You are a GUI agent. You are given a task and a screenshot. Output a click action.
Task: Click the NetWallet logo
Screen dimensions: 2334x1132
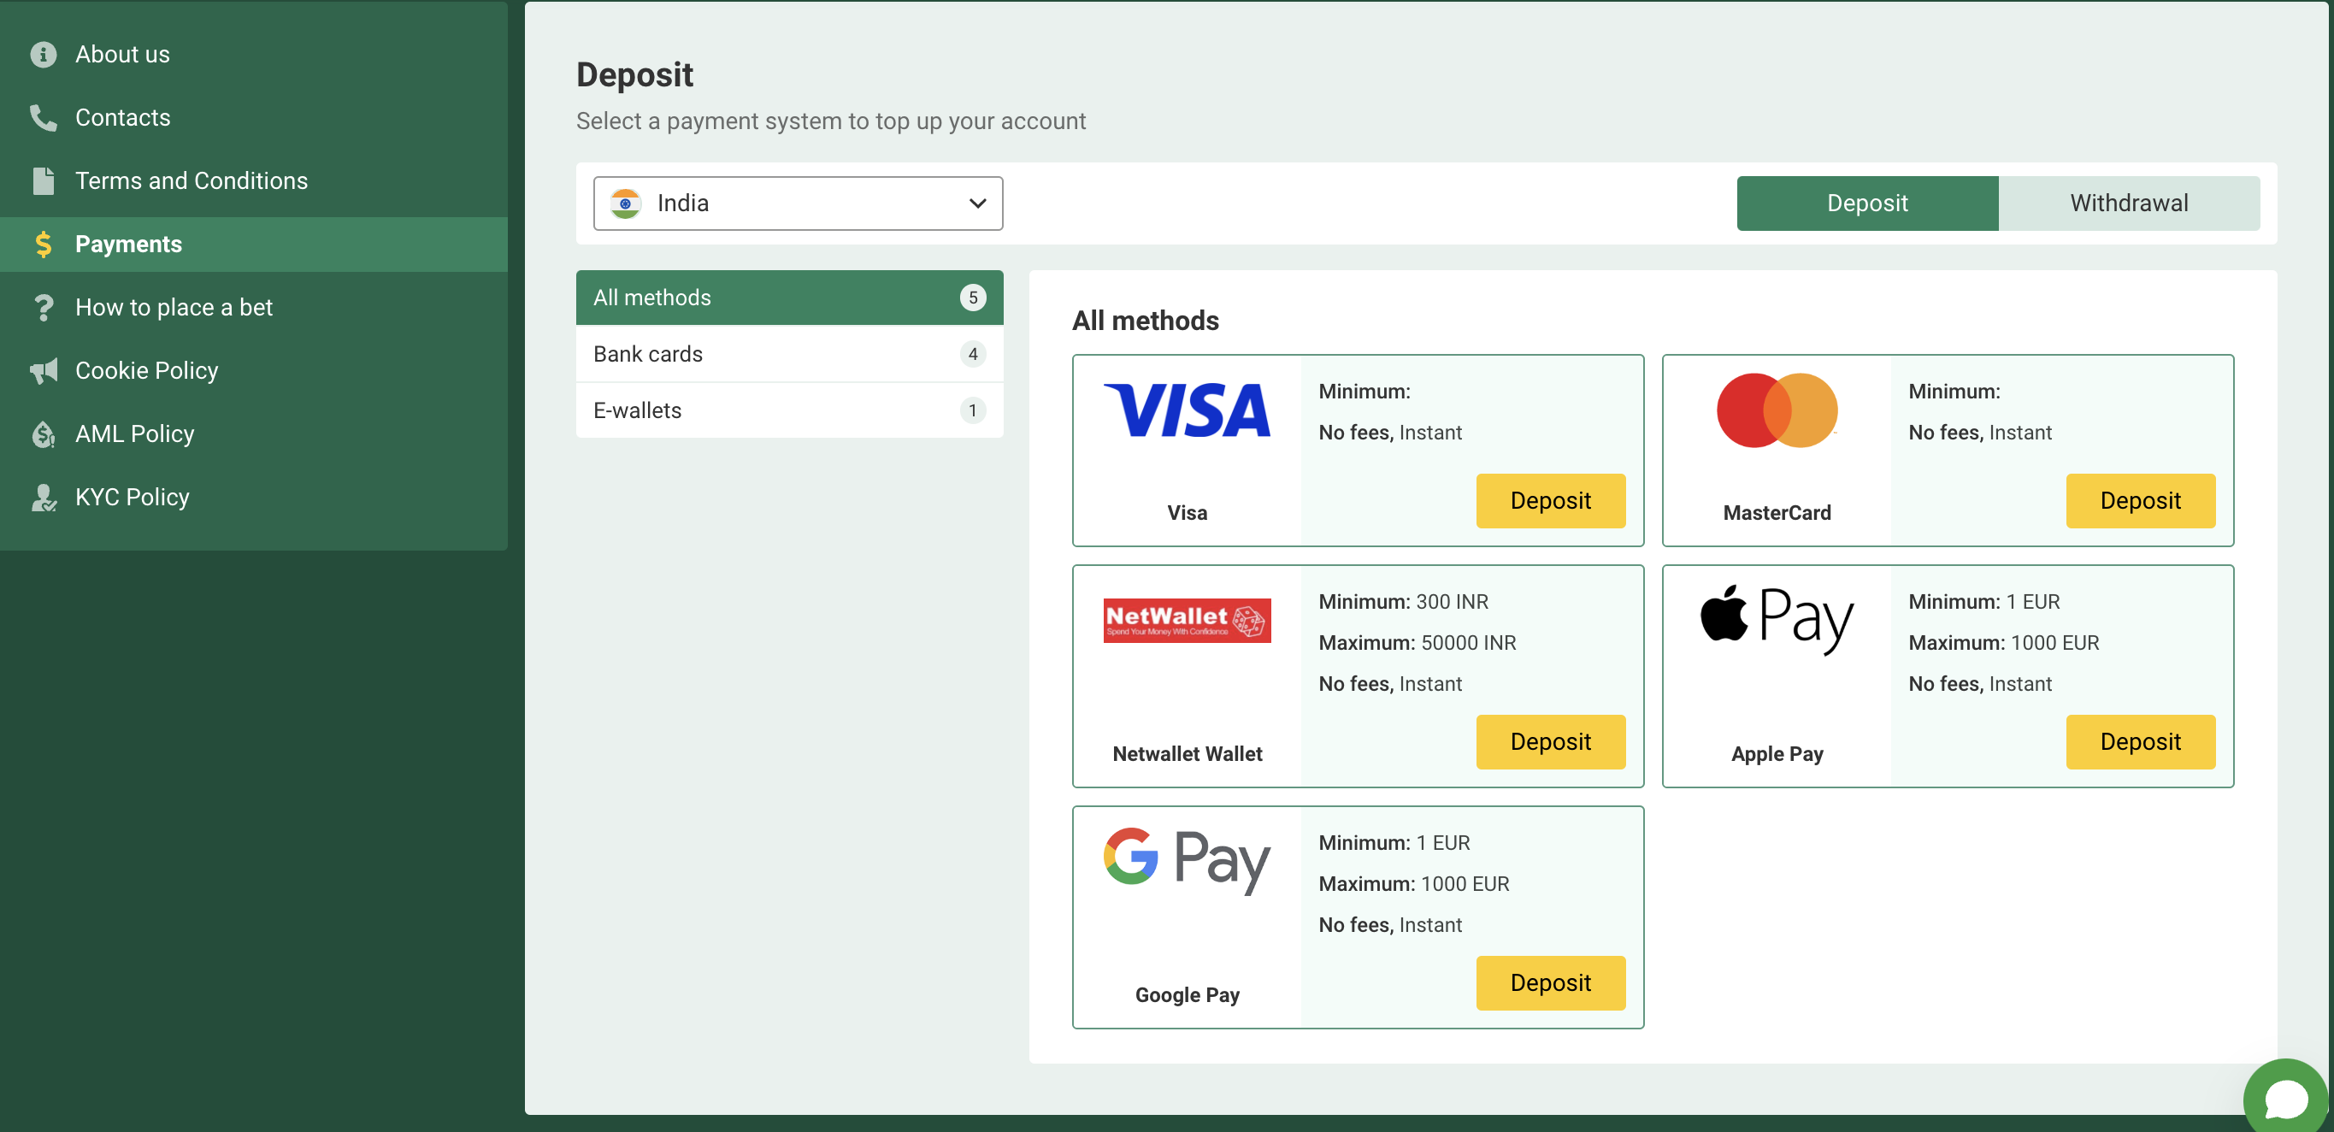1187,621
